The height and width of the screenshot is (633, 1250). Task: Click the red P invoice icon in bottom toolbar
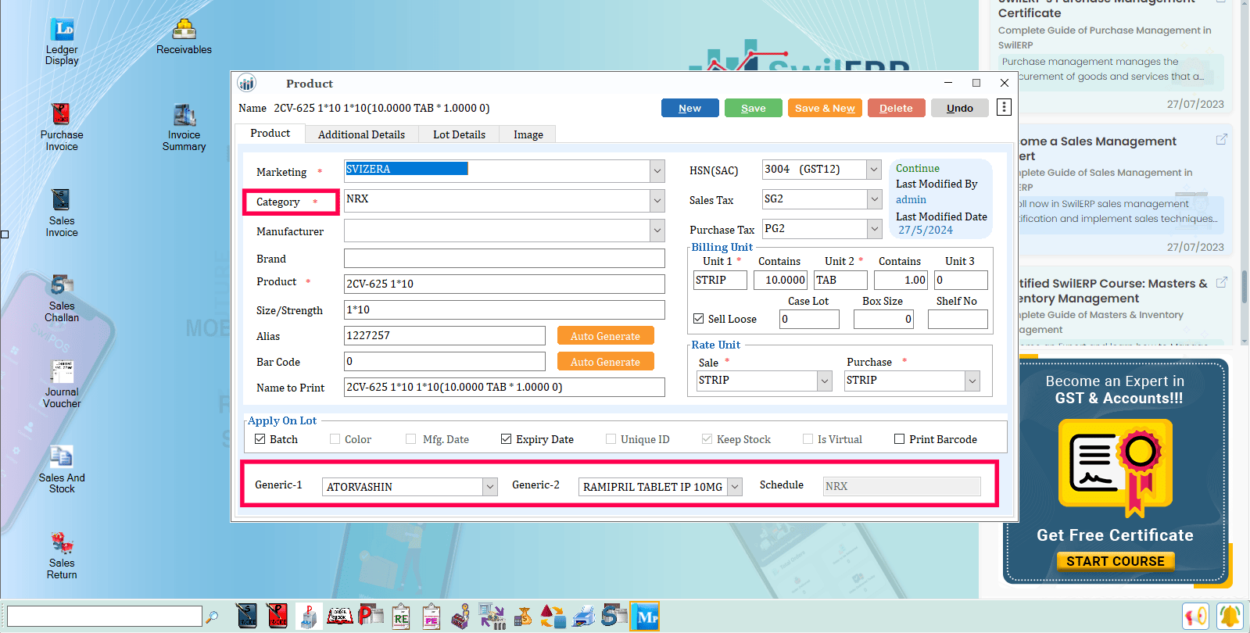(x=277, y=616)
